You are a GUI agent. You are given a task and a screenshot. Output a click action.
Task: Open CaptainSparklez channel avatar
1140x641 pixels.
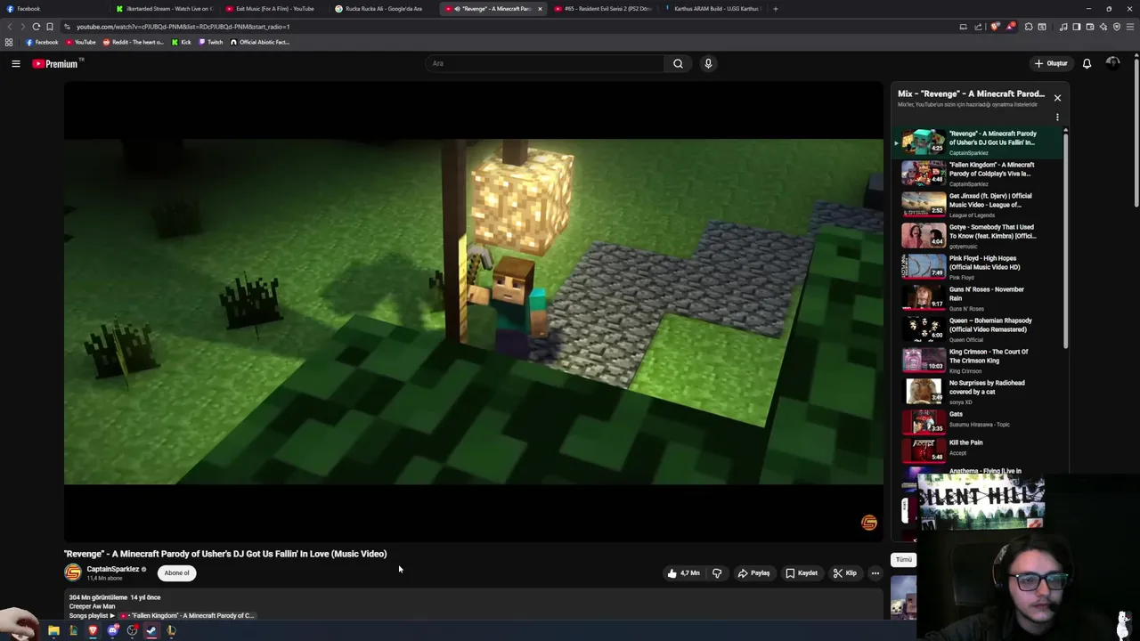[73, 572]
